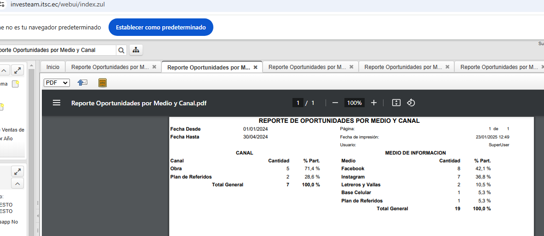Click Establecer como predeterminado button
544x236 pixels.
pos(160,28)
